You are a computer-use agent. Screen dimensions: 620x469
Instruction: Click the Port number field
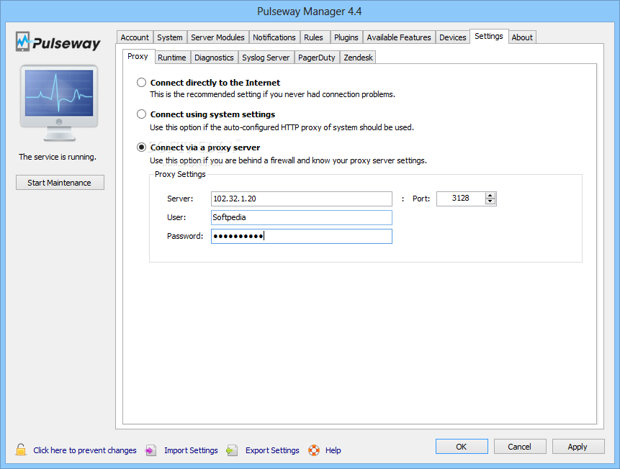(x=461, y=199)
